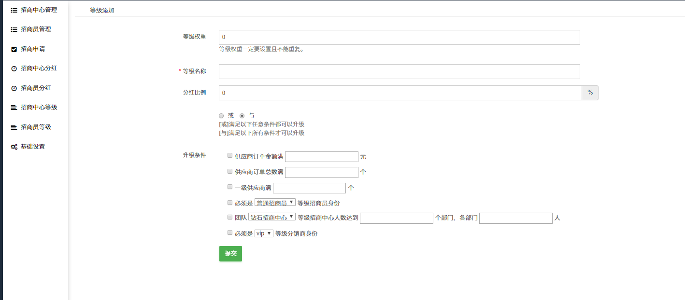Open the vip distributor level dropdown
Viewport: 685px width, 300px height.
click(264, 233)
